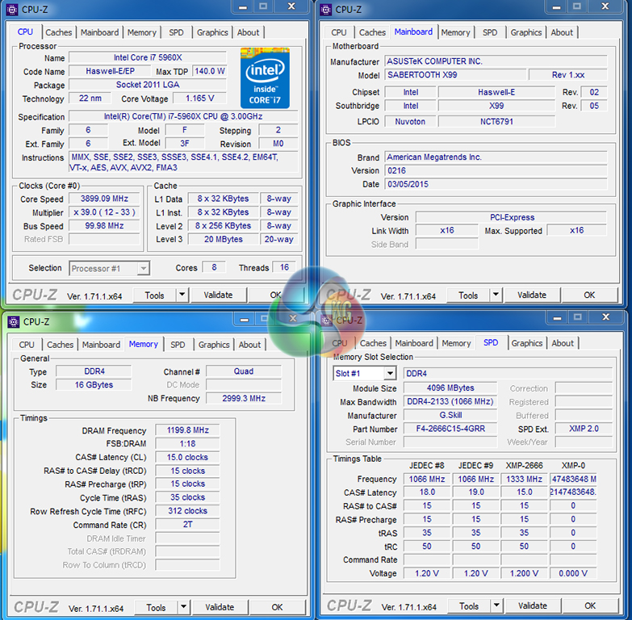Click the Intel Core i7 logo badge
Viewport: 632px width, 620px height.
tap(265, 77)
